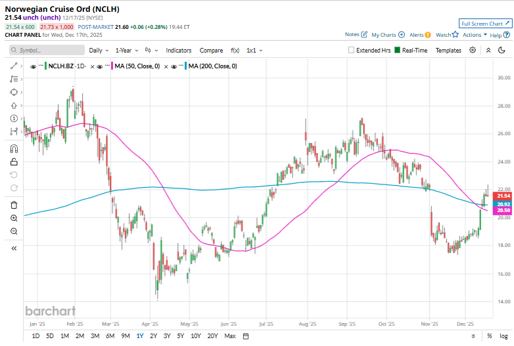Click the lock drawings icon

point(13,162)
